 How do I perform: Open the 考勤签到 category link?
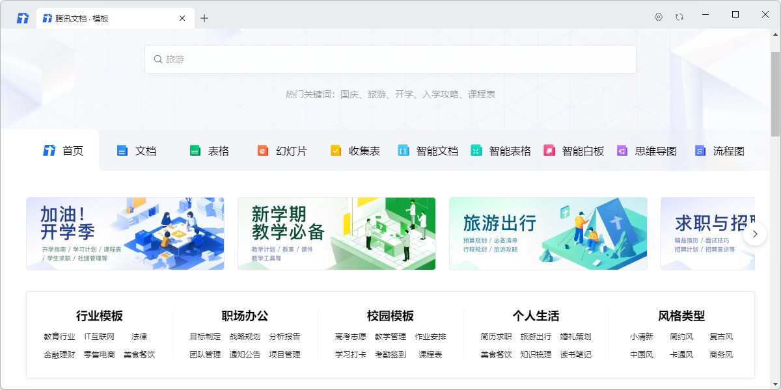tap(390, 355)
